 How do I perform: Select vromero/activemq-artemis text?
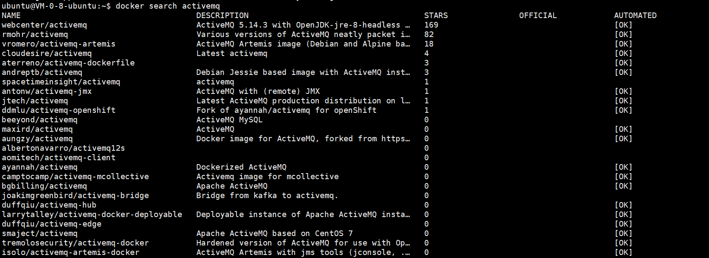click(58, 44)
